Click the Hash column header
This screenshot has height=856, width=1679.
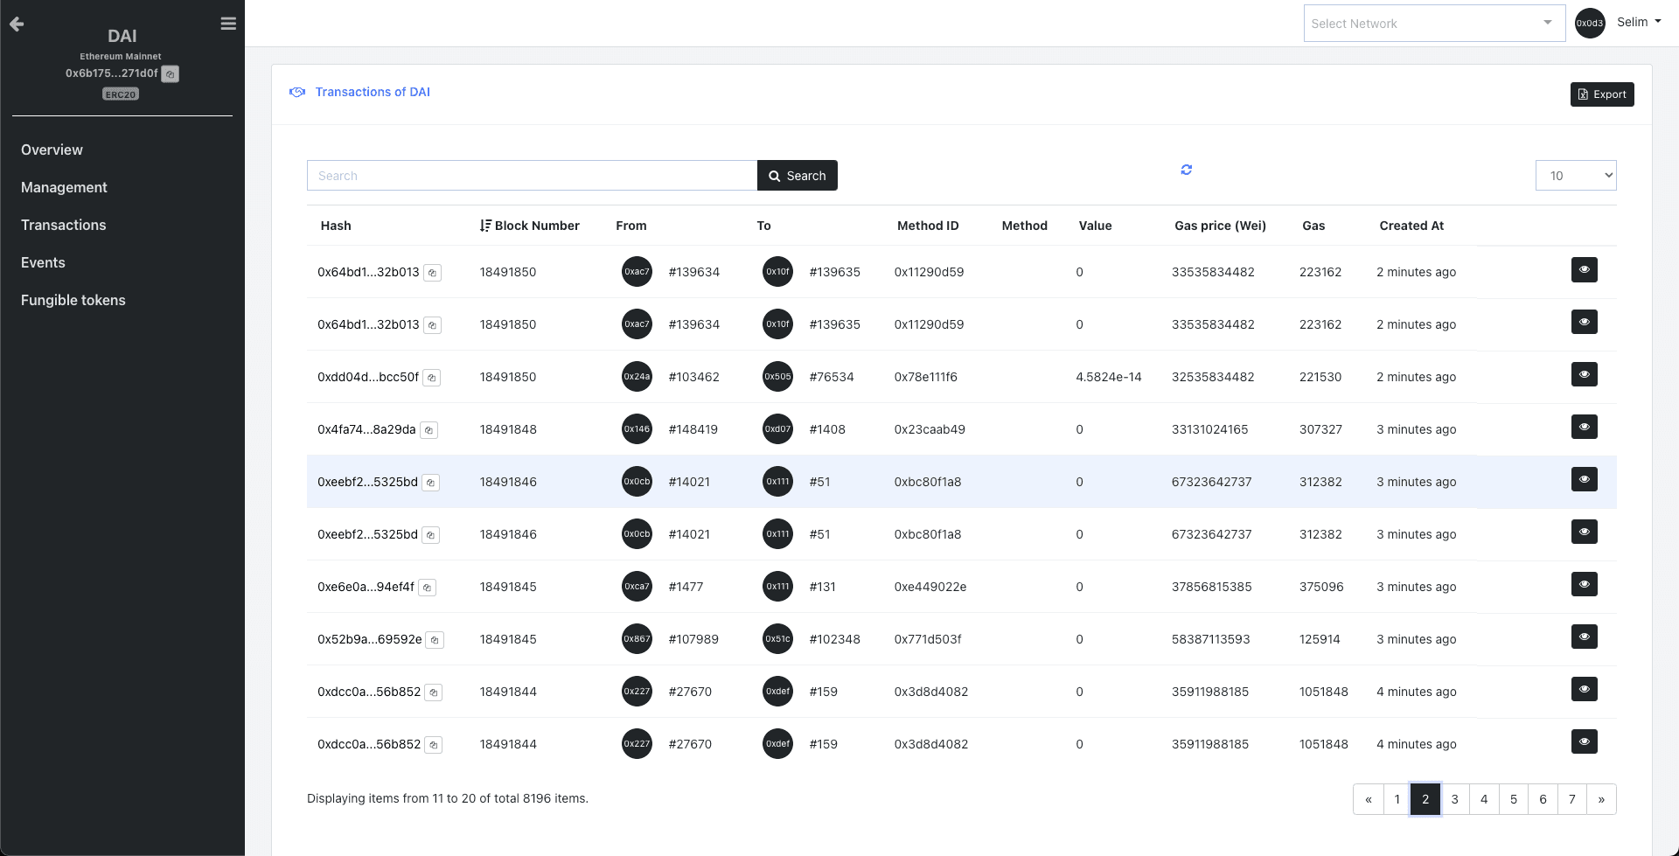336,226
